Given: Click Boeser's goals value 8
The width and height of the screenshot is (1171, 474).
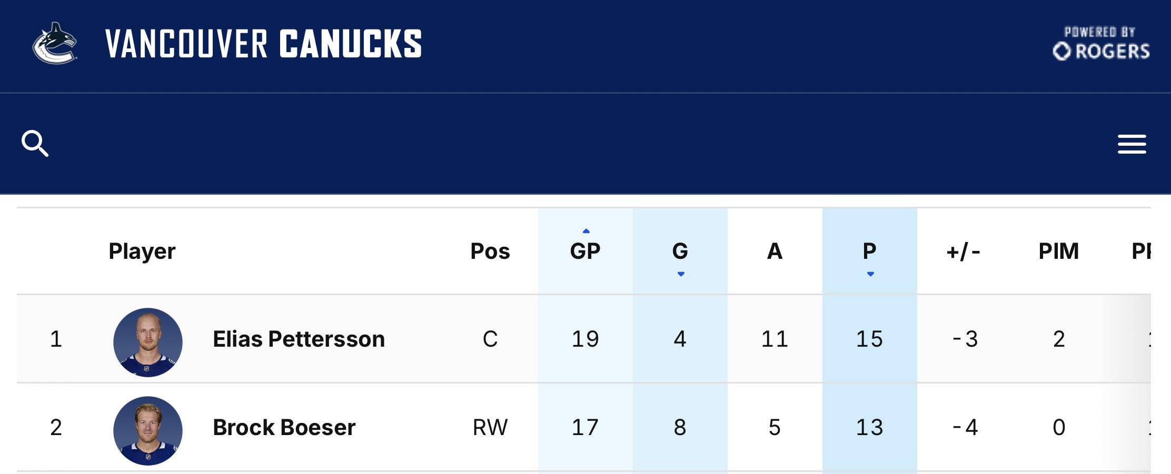Looking at the screenshot, I should (x=680, y=428).
